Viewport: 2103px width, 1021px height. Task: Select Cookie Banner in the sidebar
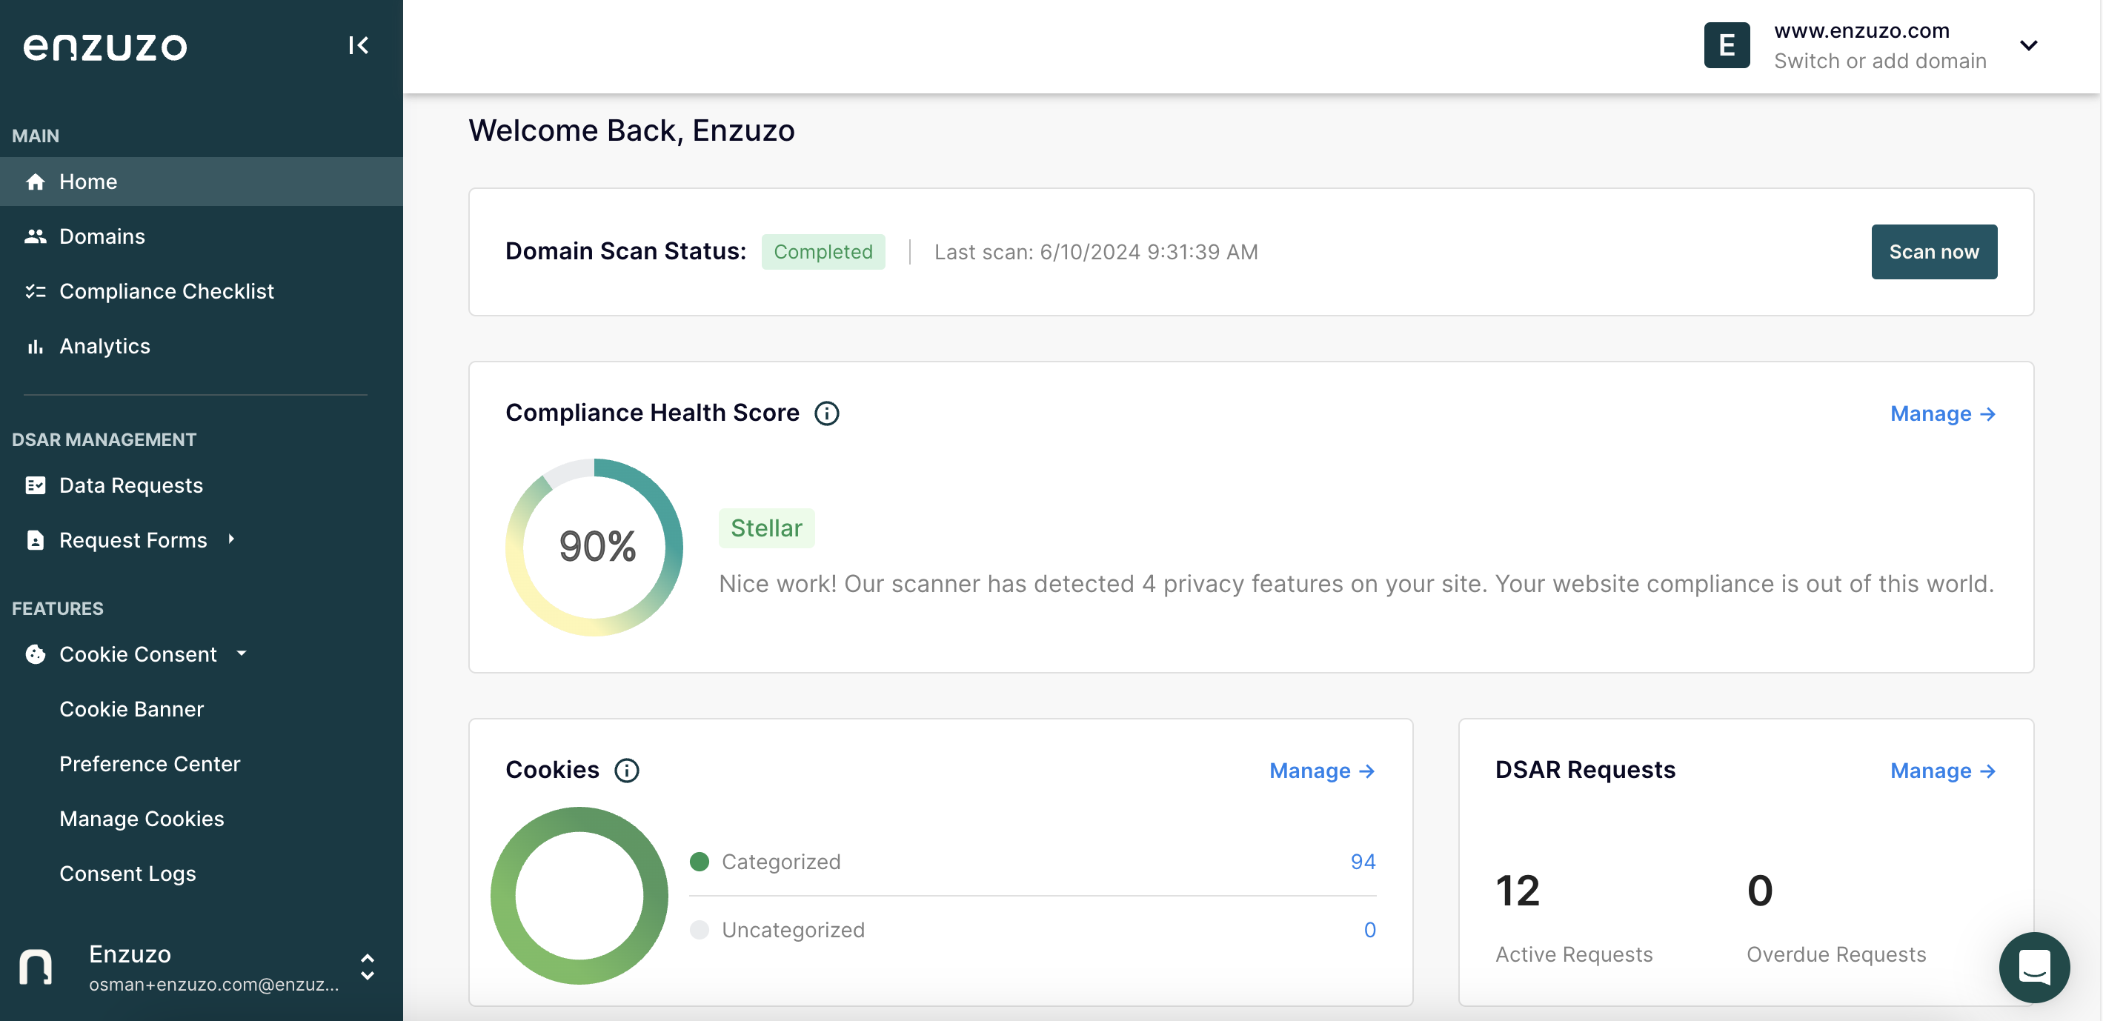tap(130, 708)
